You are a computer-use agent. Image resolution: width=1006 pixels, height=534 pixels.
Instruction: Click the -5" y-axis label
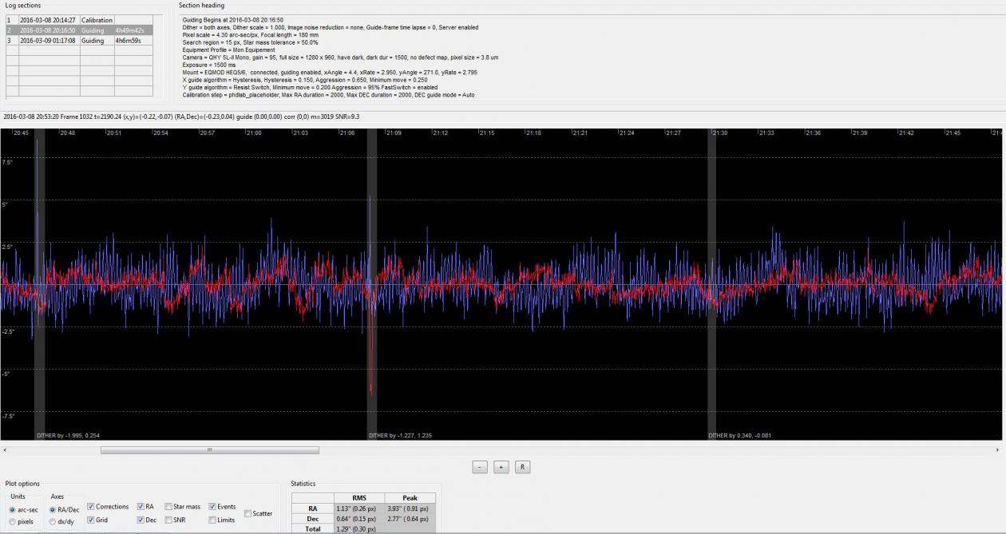[x=6, y=374]
